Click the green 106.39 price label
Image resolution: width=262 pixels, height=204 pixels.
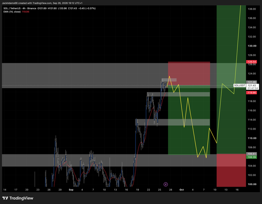252,157
